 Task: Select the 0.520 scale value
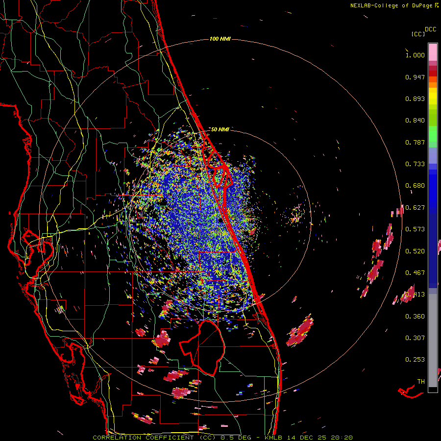coord(415,251)
